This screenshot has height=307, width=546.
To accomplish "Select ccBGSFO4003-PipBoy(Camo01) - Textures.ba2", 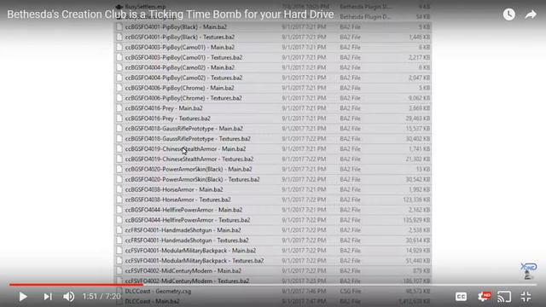I will 183,57.
